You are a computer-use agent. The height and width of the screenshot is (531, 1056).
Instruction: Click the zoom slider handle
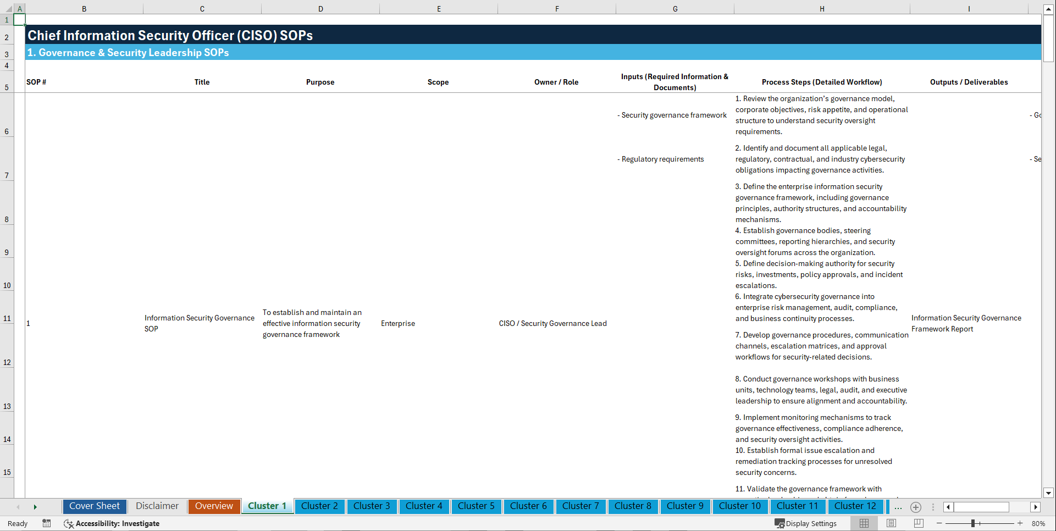coord(973,523)
